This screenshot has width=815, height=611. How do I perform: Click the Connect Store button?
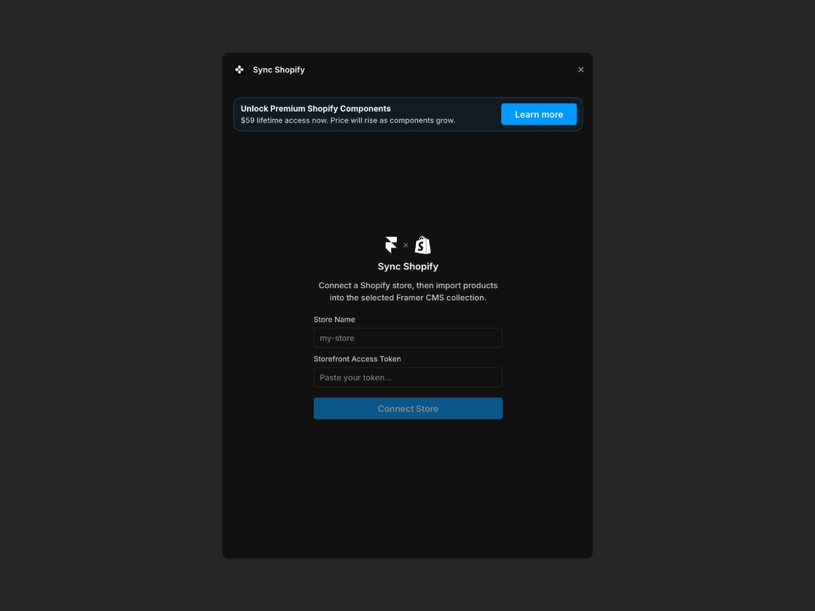click(x=408, y=408)
